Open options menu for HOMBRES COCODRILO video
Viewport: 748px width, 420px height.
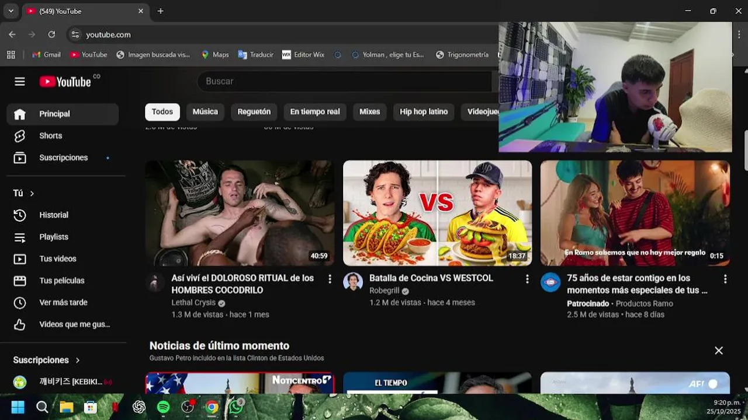(x=330, y=279)
